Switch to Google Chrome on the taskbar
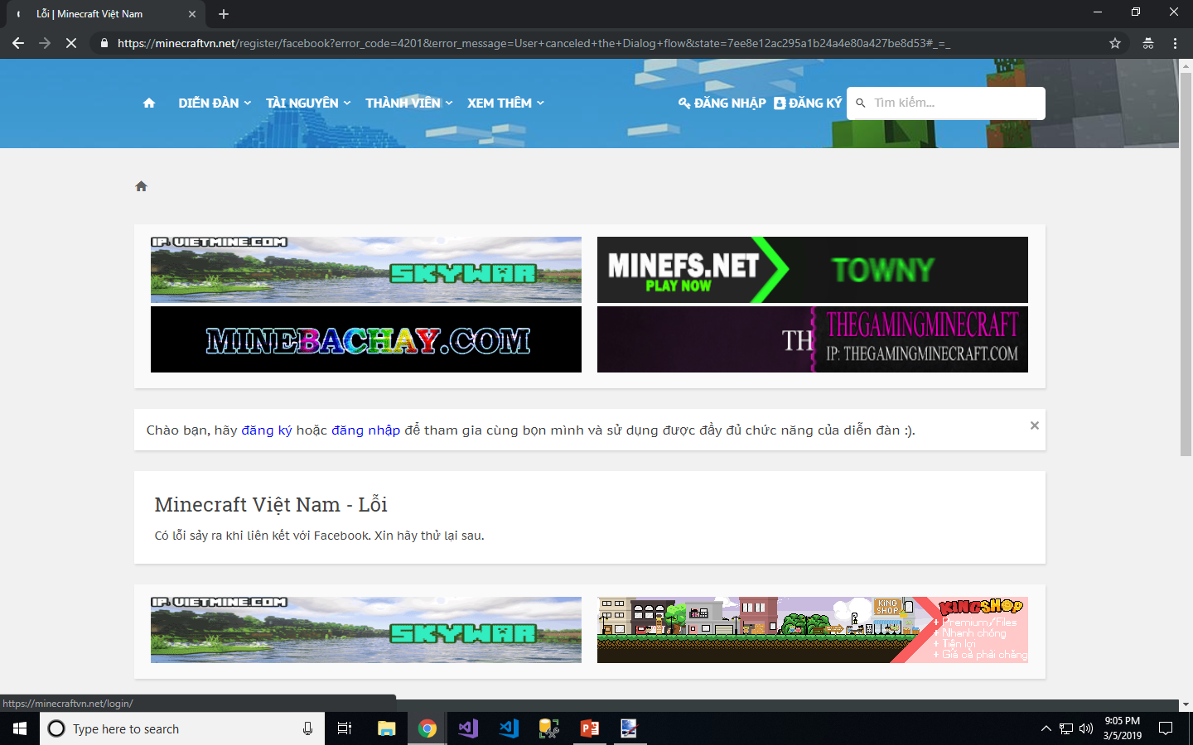 point(427,728)
